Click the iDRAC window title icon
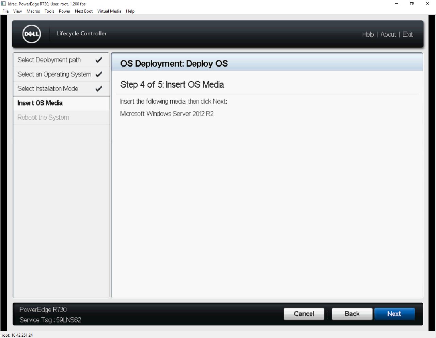This screenshot has width=436, height=338. tap(3, 4)
